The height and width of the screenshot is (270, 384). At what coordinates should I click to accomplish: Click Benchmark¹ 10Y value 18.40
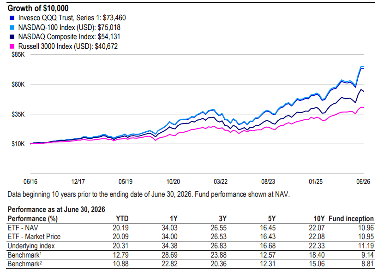coord(317,255)
